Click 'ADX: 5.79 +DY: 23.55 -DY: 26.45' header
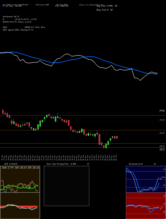This screenshot has height=219, width=166. pyautogui.click(x=20, y=168)
